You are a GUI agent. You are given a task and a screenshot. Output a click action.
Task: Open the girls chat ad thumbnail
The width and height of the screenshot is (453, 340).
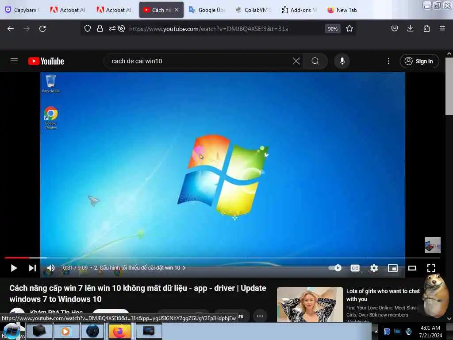click(310, 305)
